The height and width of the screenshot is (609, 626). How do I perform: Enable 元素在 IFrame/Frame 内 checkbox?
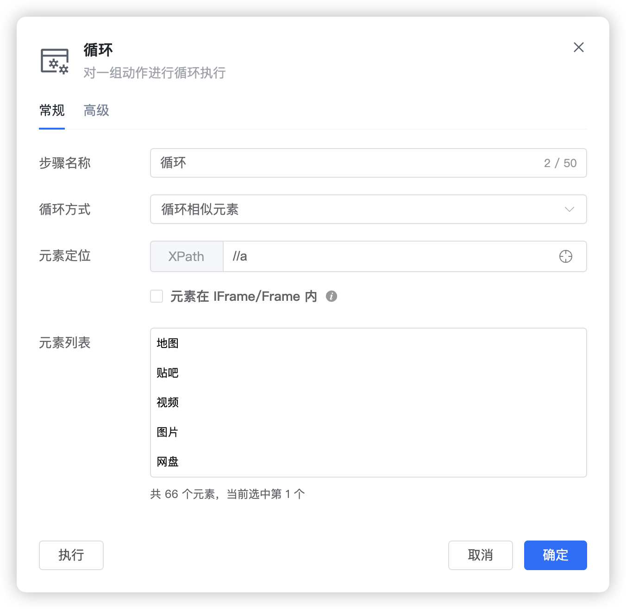(x=156, y=296)
